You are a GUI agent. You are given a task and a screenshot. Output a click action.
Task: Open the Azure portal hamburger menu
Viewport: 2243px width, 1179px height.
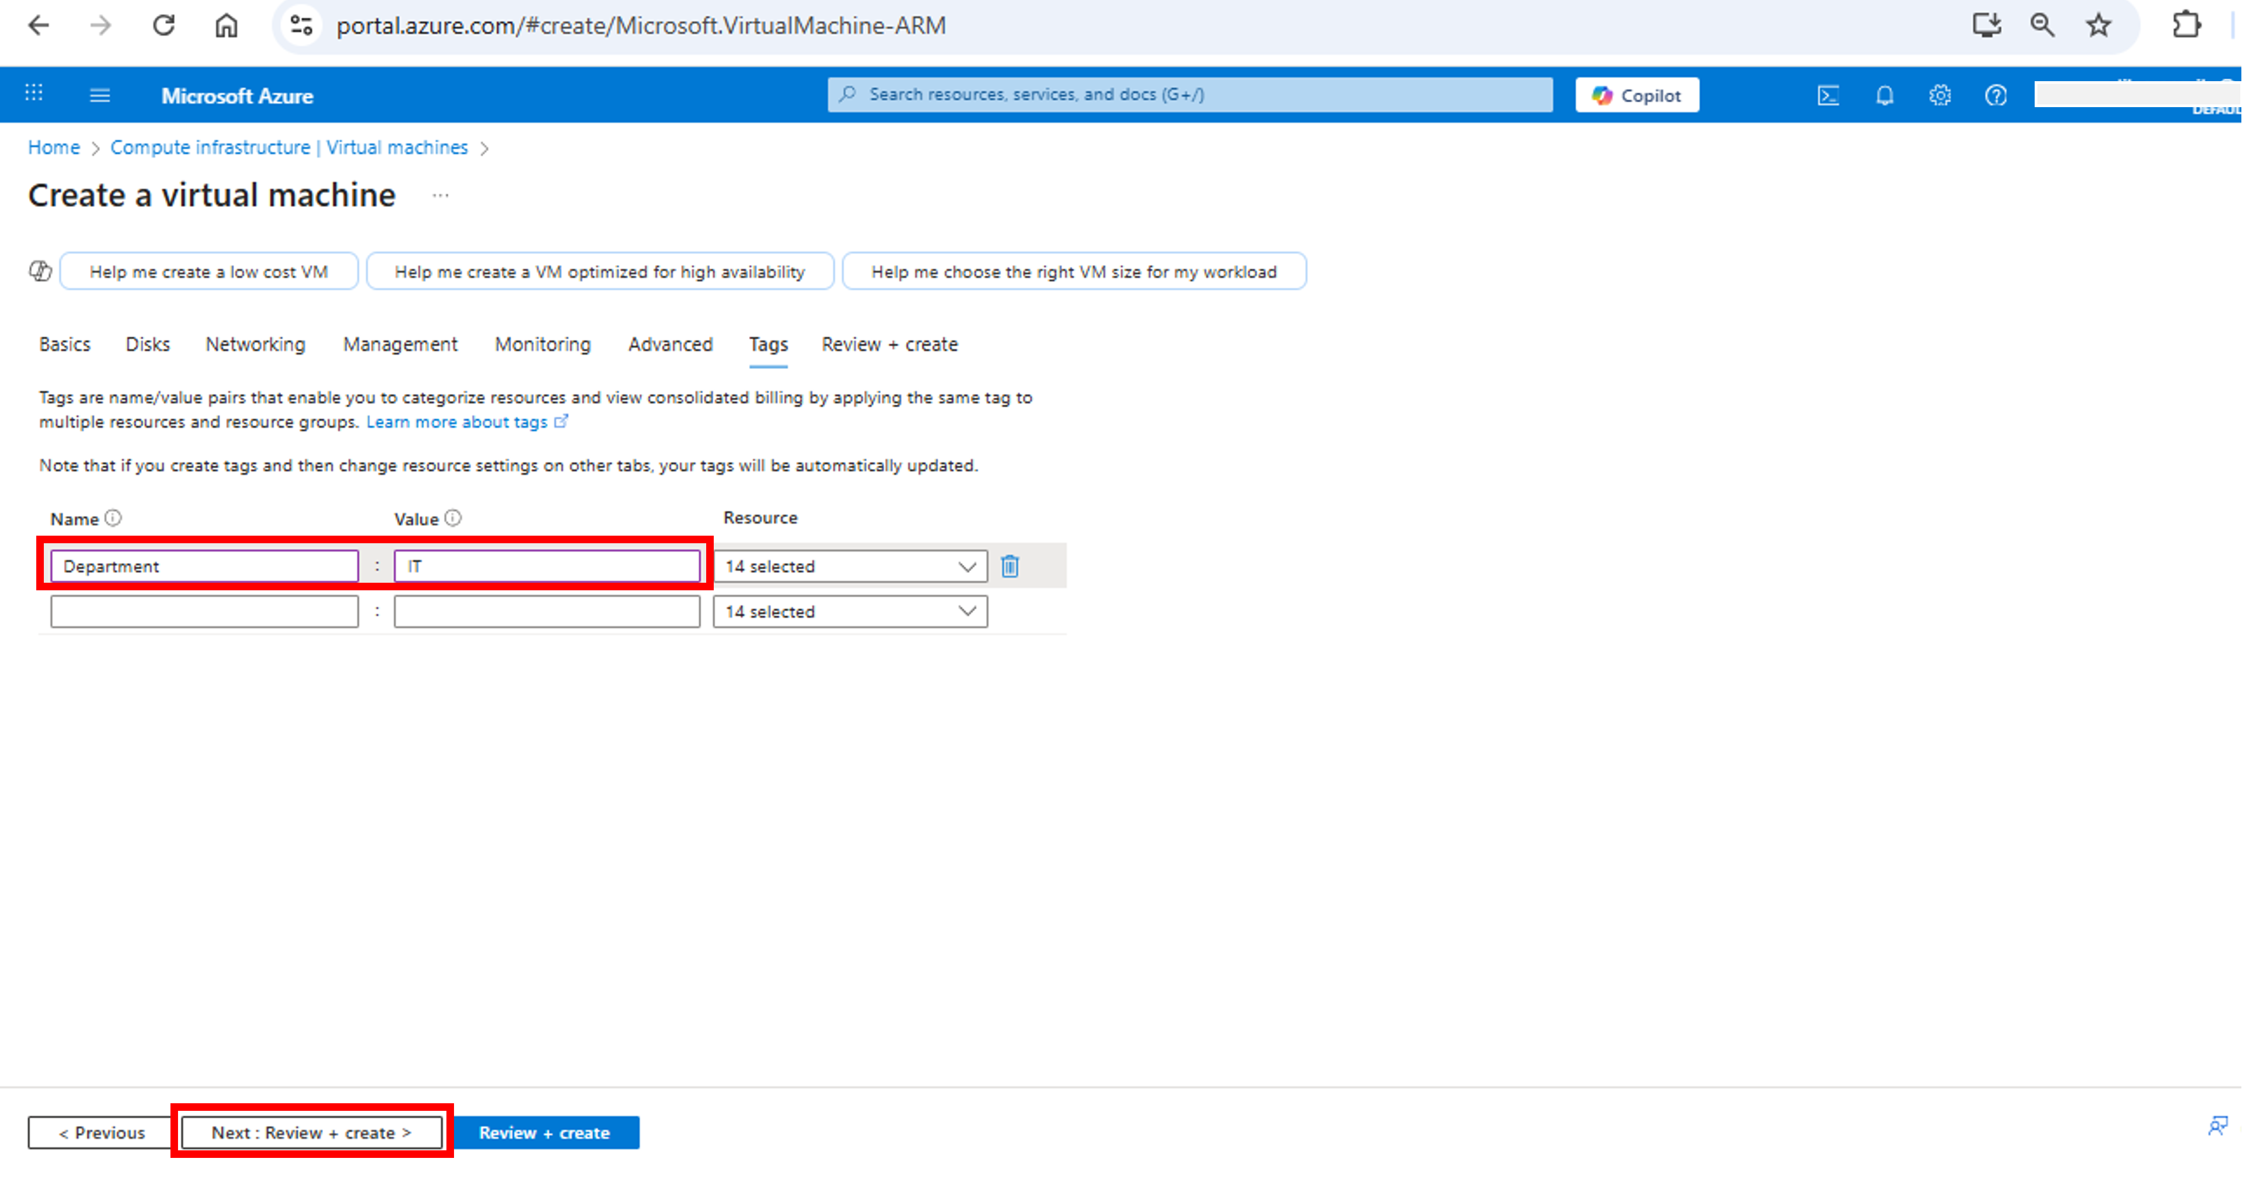pyautogui.click(x=99, y=95)
